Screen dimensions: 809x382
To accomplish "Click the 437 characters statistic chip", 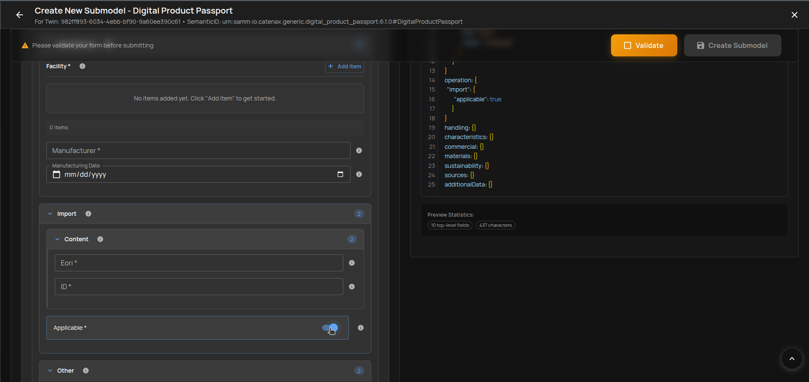I will 495,225.
